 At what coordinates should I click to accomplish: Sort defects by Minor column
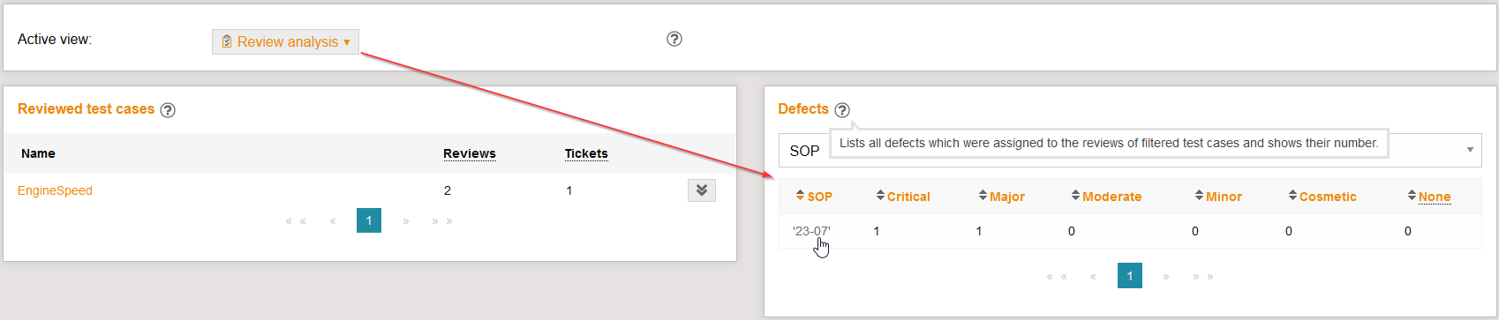tap(1218, 197)
